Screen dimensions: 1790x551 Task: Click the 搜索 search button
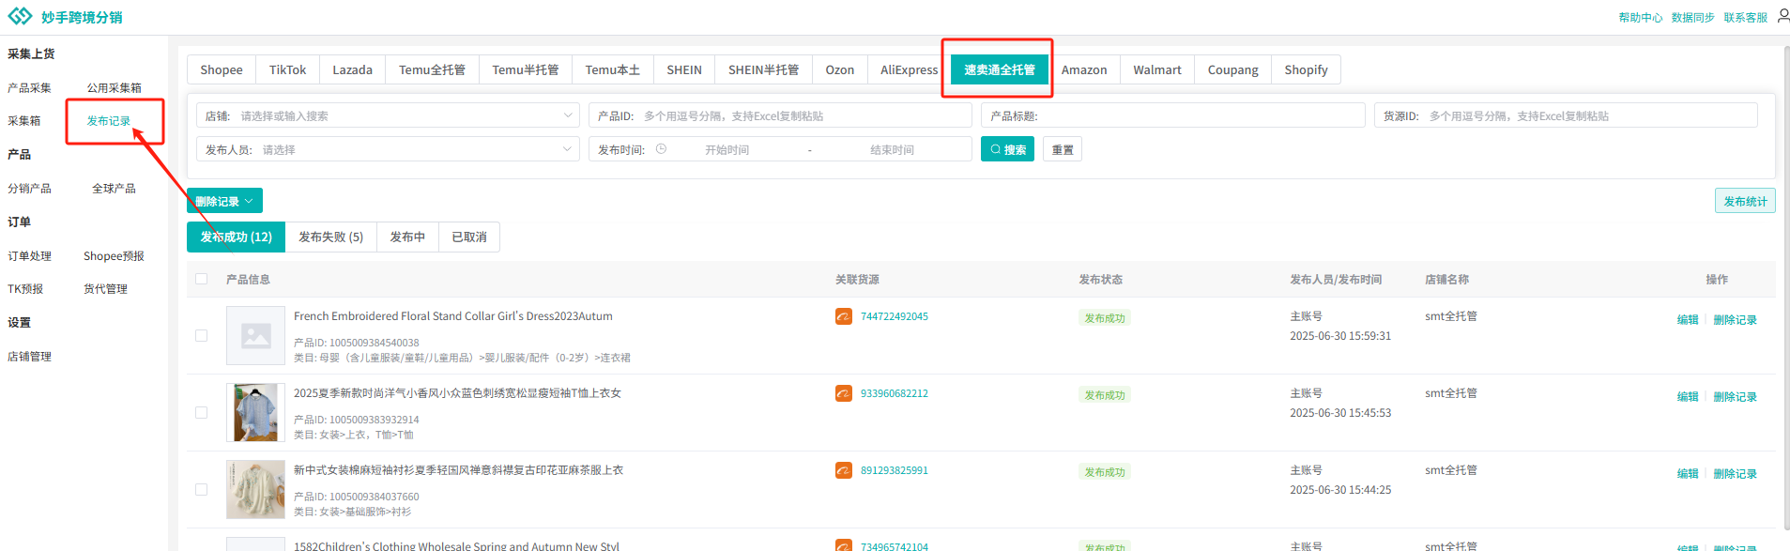(1007, 149)
